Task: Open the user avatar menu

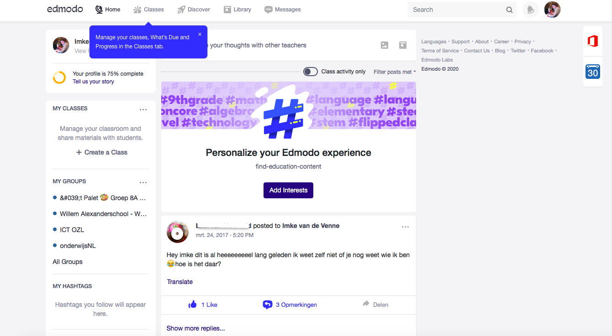Action: (x=553, y=10)
